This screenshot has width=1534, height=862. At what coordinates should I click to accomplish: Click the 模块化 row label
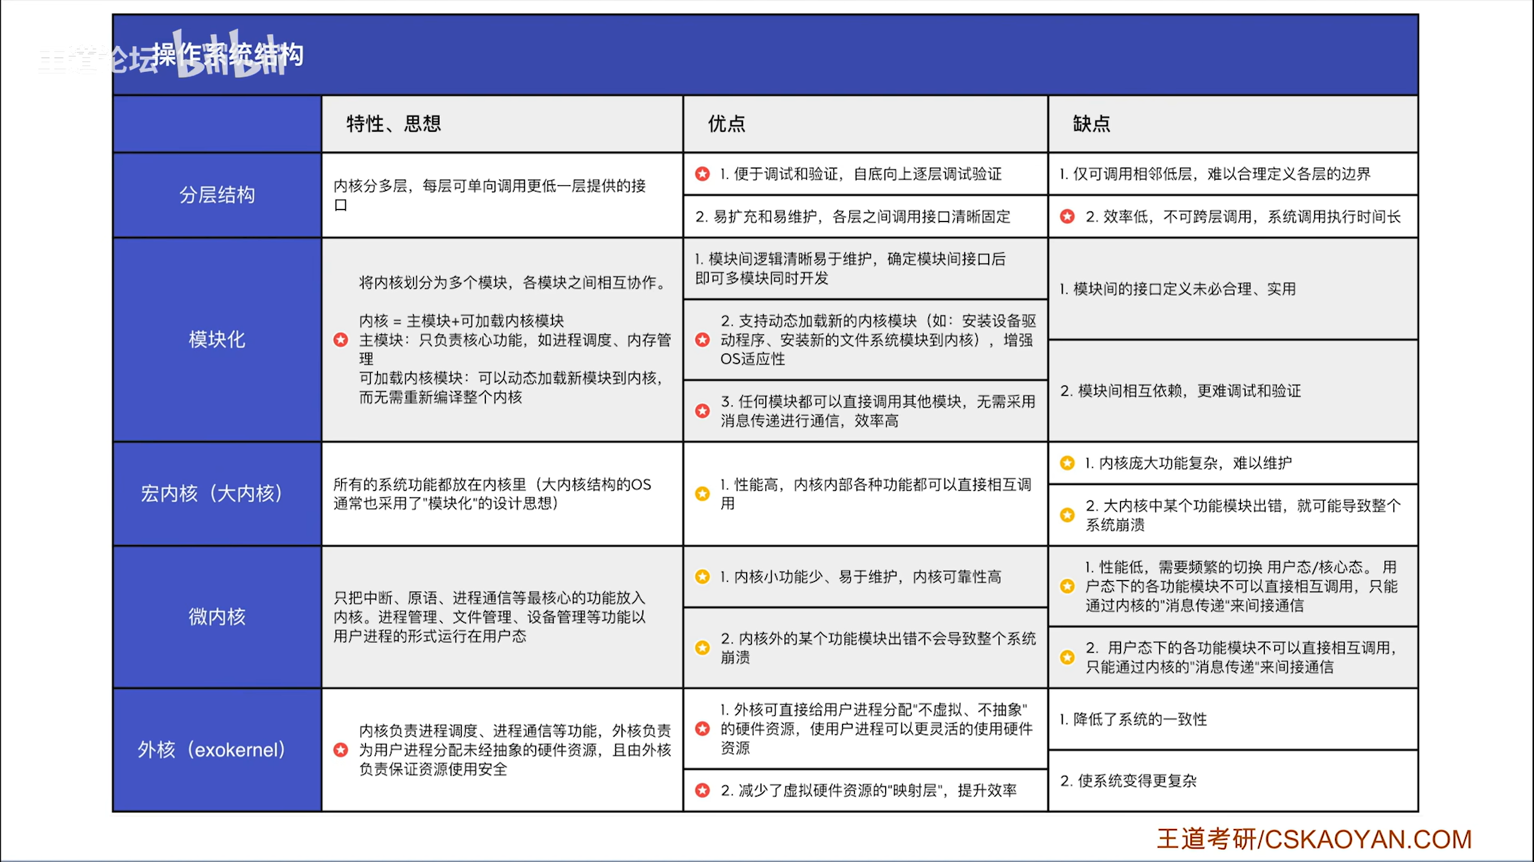coord(217,339)
